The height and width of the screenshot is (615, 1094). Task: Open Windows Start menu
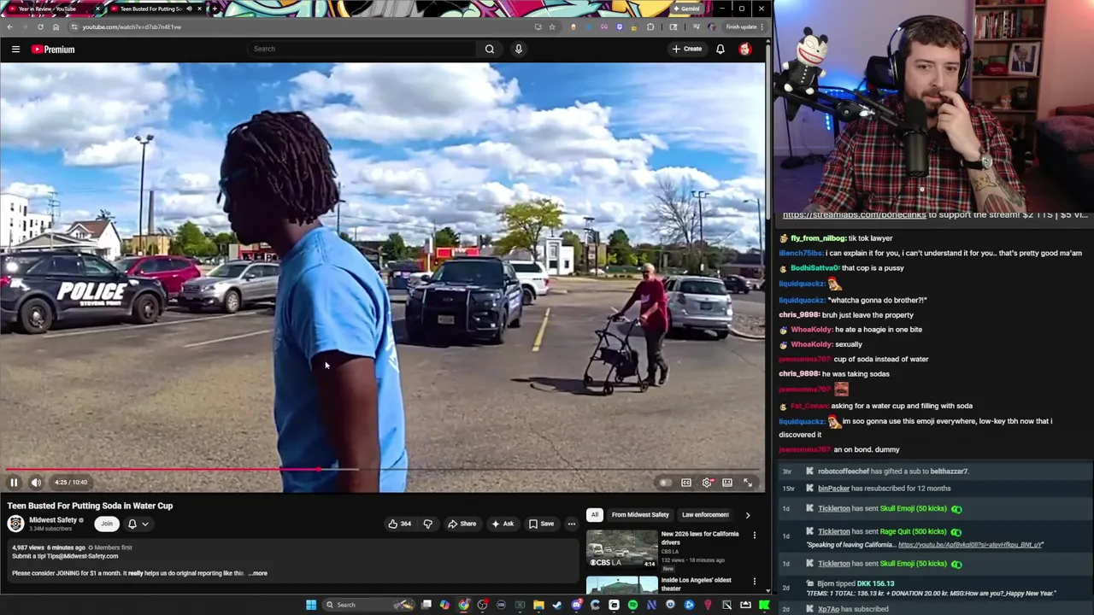[311, 605]
